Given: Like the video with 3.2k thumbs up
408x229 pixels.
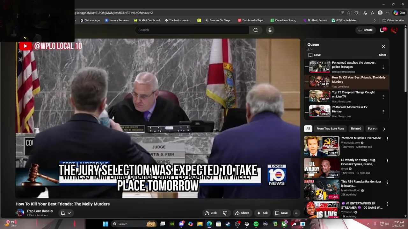Looking at the screenshot, I should pyautogui.click(x=211, y=213).
